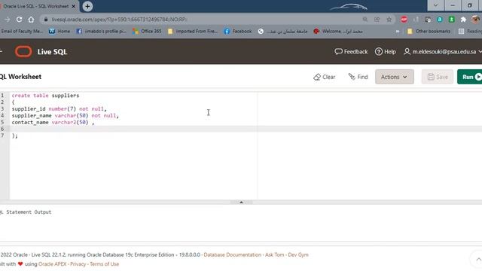Run the SQL statement
482x271 pixels.
(469, 77)
